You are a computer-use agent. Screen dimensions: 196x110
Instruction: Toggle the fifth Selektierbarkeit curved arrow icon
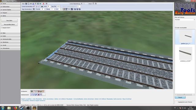point(41,95)
